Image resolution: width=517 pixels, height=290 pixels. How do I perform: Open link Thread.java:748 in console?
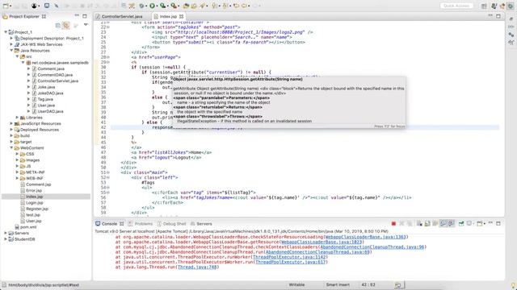(x=197, y=267)
